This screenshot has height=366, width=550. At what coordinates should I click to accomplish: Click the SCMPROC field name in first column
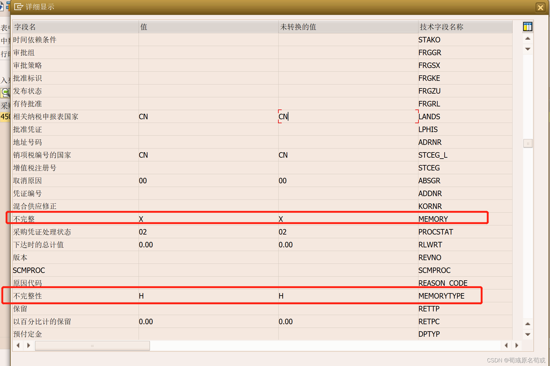(x=29, y=270)
